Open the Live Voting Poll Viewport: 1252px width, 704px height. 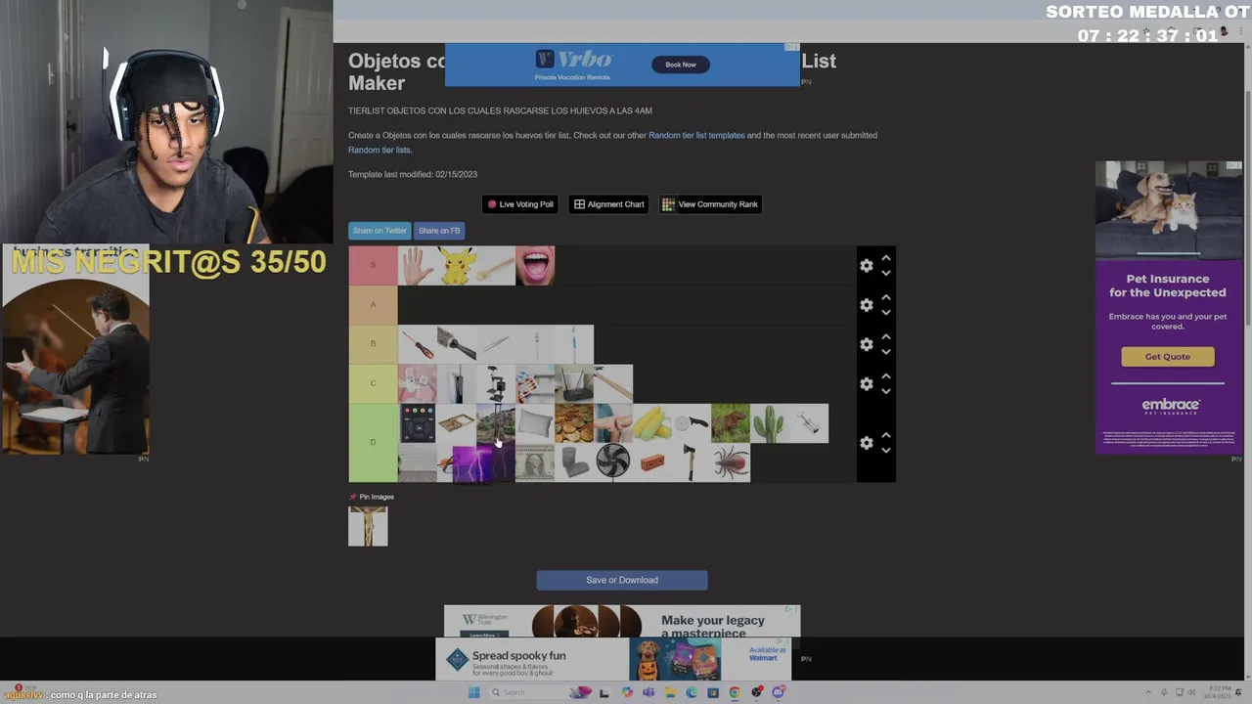520,204
